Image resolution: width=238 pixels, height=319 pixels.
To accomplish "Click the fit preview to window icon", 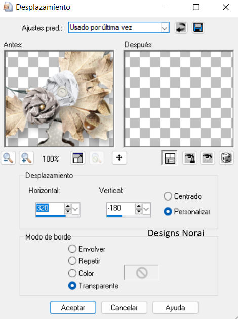I will [77, 158].
